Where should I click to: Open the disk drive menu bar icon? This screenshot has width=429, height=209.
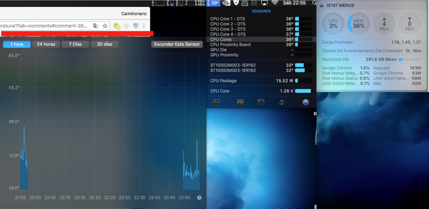point(245,3)
